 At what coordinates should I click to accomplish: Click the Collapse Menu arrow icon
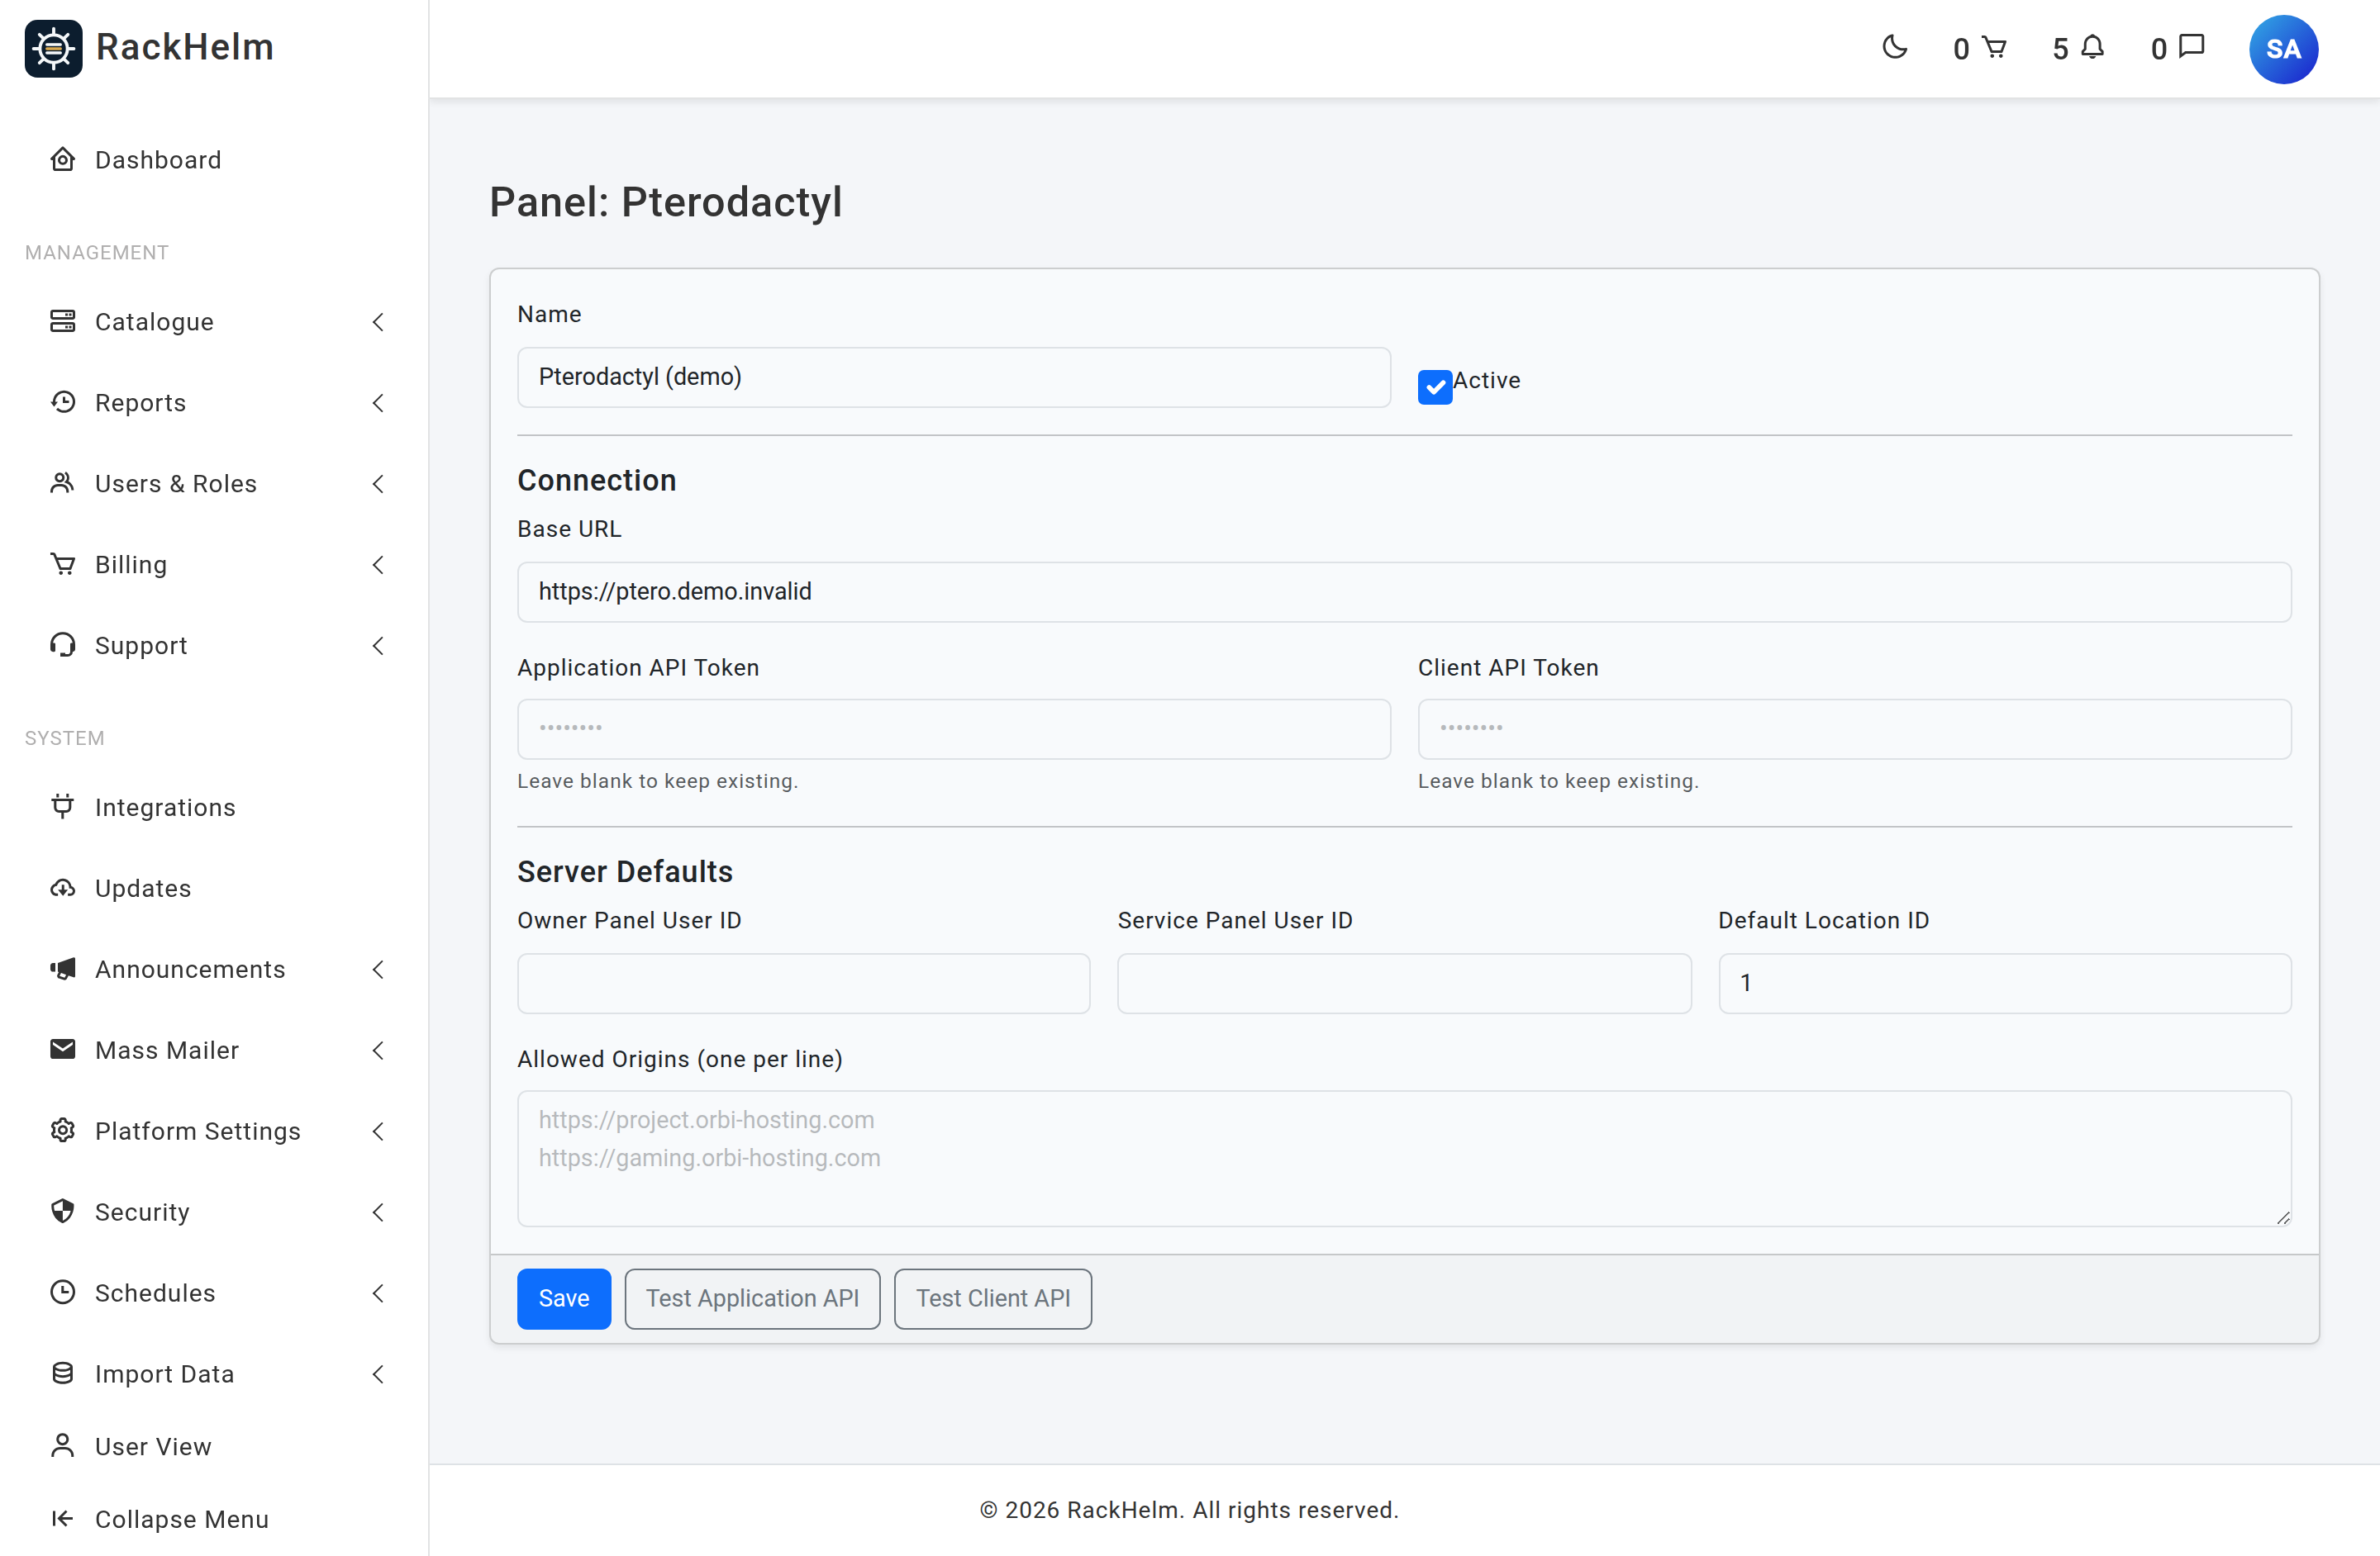[63, 1518]
